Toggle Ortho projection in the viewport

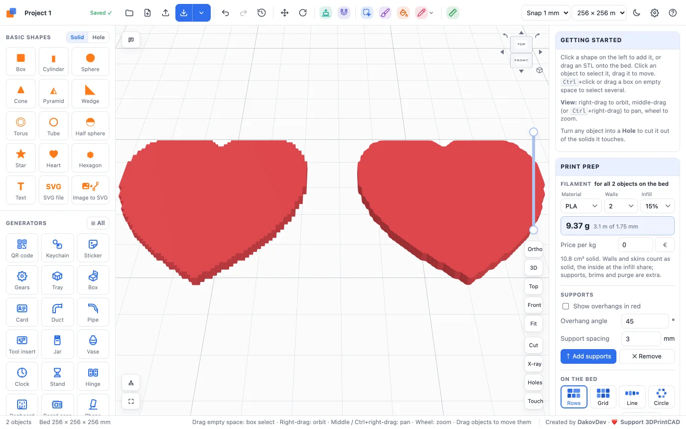[534, 249]
